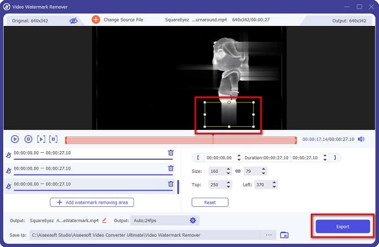Increase the Left value 370
Viewport: 379px width, 247px height.
coord(274,183)
